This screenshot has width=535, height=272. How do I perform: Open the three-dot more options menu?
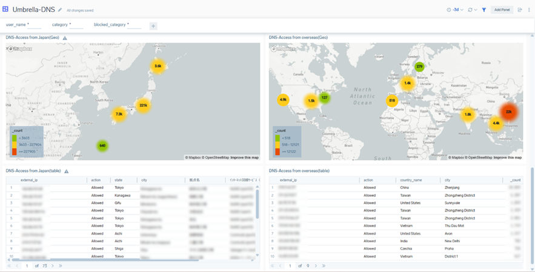[529, 10]
